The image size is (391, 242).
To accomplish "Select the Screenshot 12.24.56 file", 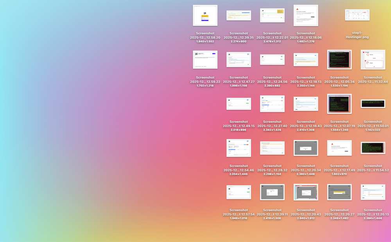I will (273, 59).
